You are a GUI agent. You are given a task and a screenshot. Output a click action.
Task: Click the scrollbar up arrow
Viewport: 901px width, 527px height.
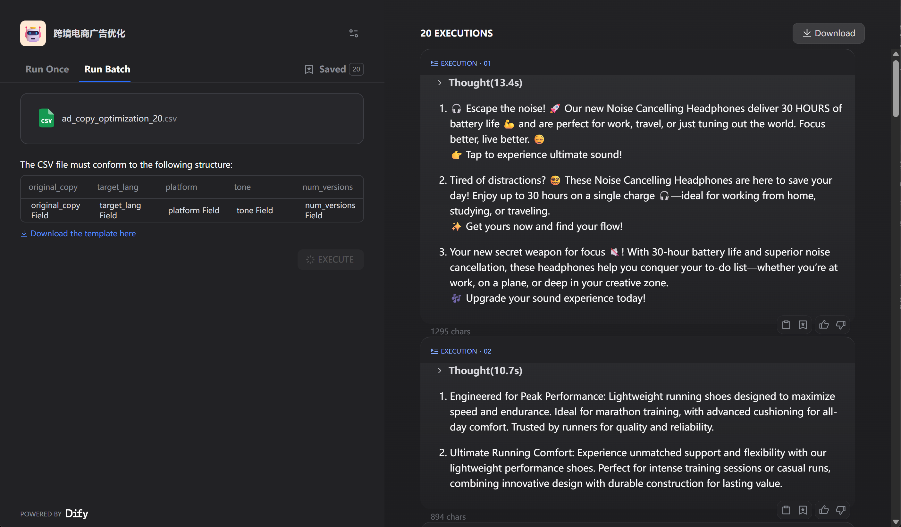coord(895,54)
